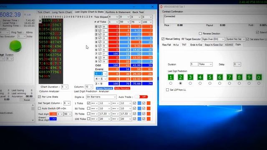The height and width of the screenshot is (150, 267).
Task: Click the Falls Percent legend label
Action: coord(122,88)
